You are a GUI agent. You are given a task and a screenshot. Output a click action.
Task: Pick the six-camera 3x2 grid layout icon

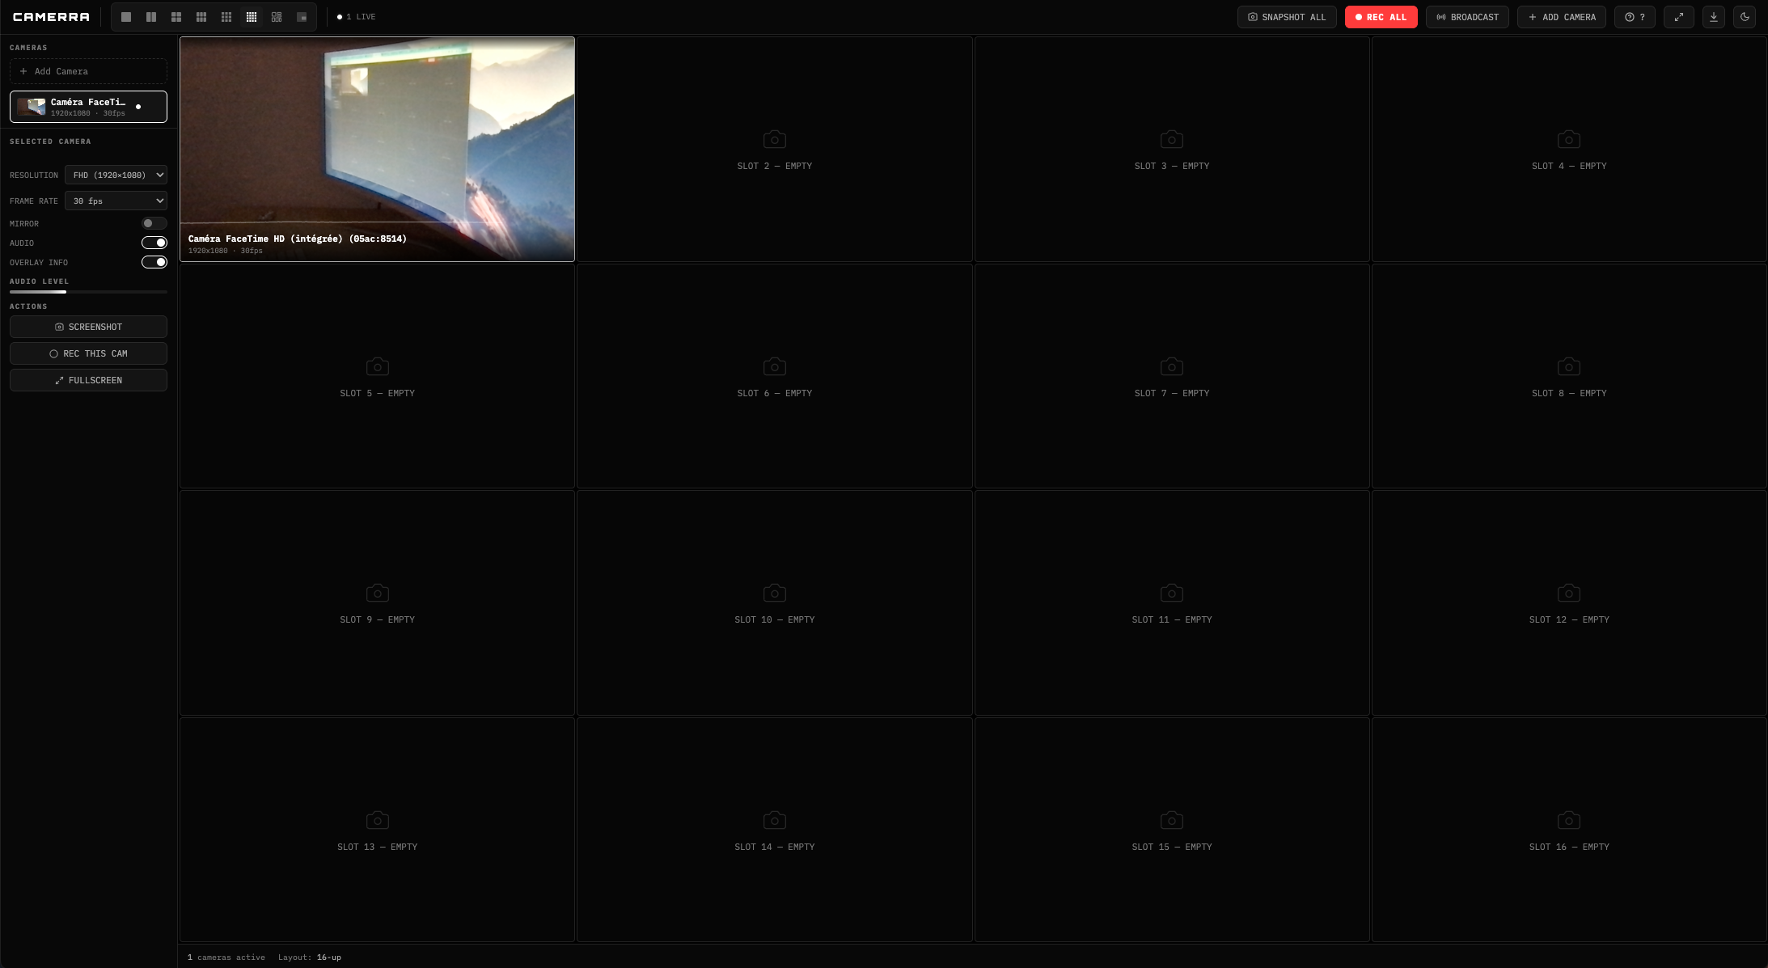(201, 17)
